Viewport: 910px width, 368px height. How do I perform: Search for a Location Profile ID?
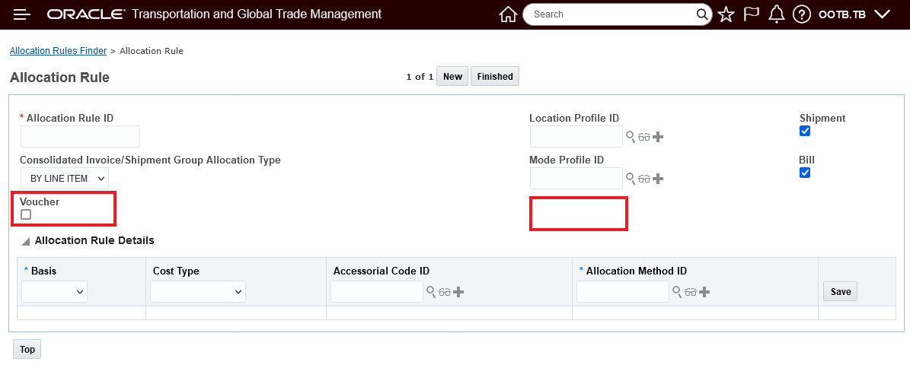pos(631,137)
